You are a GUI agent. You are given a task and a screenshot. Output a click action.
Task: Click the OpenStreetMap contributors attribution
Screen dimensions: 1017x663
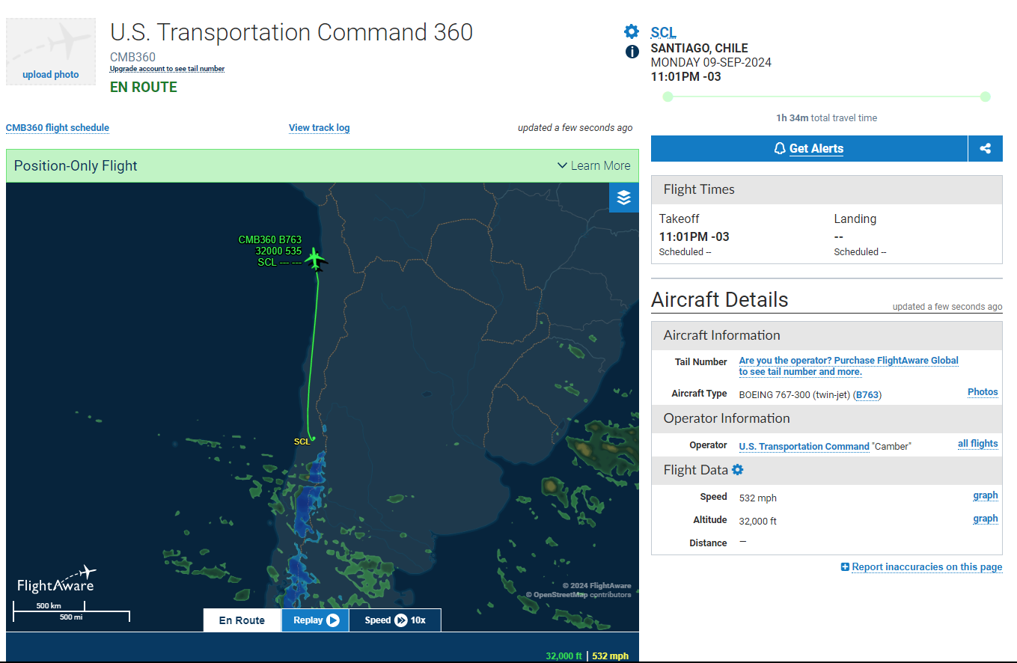coord(578,595)
